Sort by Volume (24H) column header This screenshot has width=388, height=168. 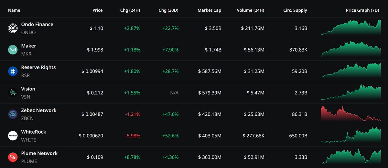250,10
